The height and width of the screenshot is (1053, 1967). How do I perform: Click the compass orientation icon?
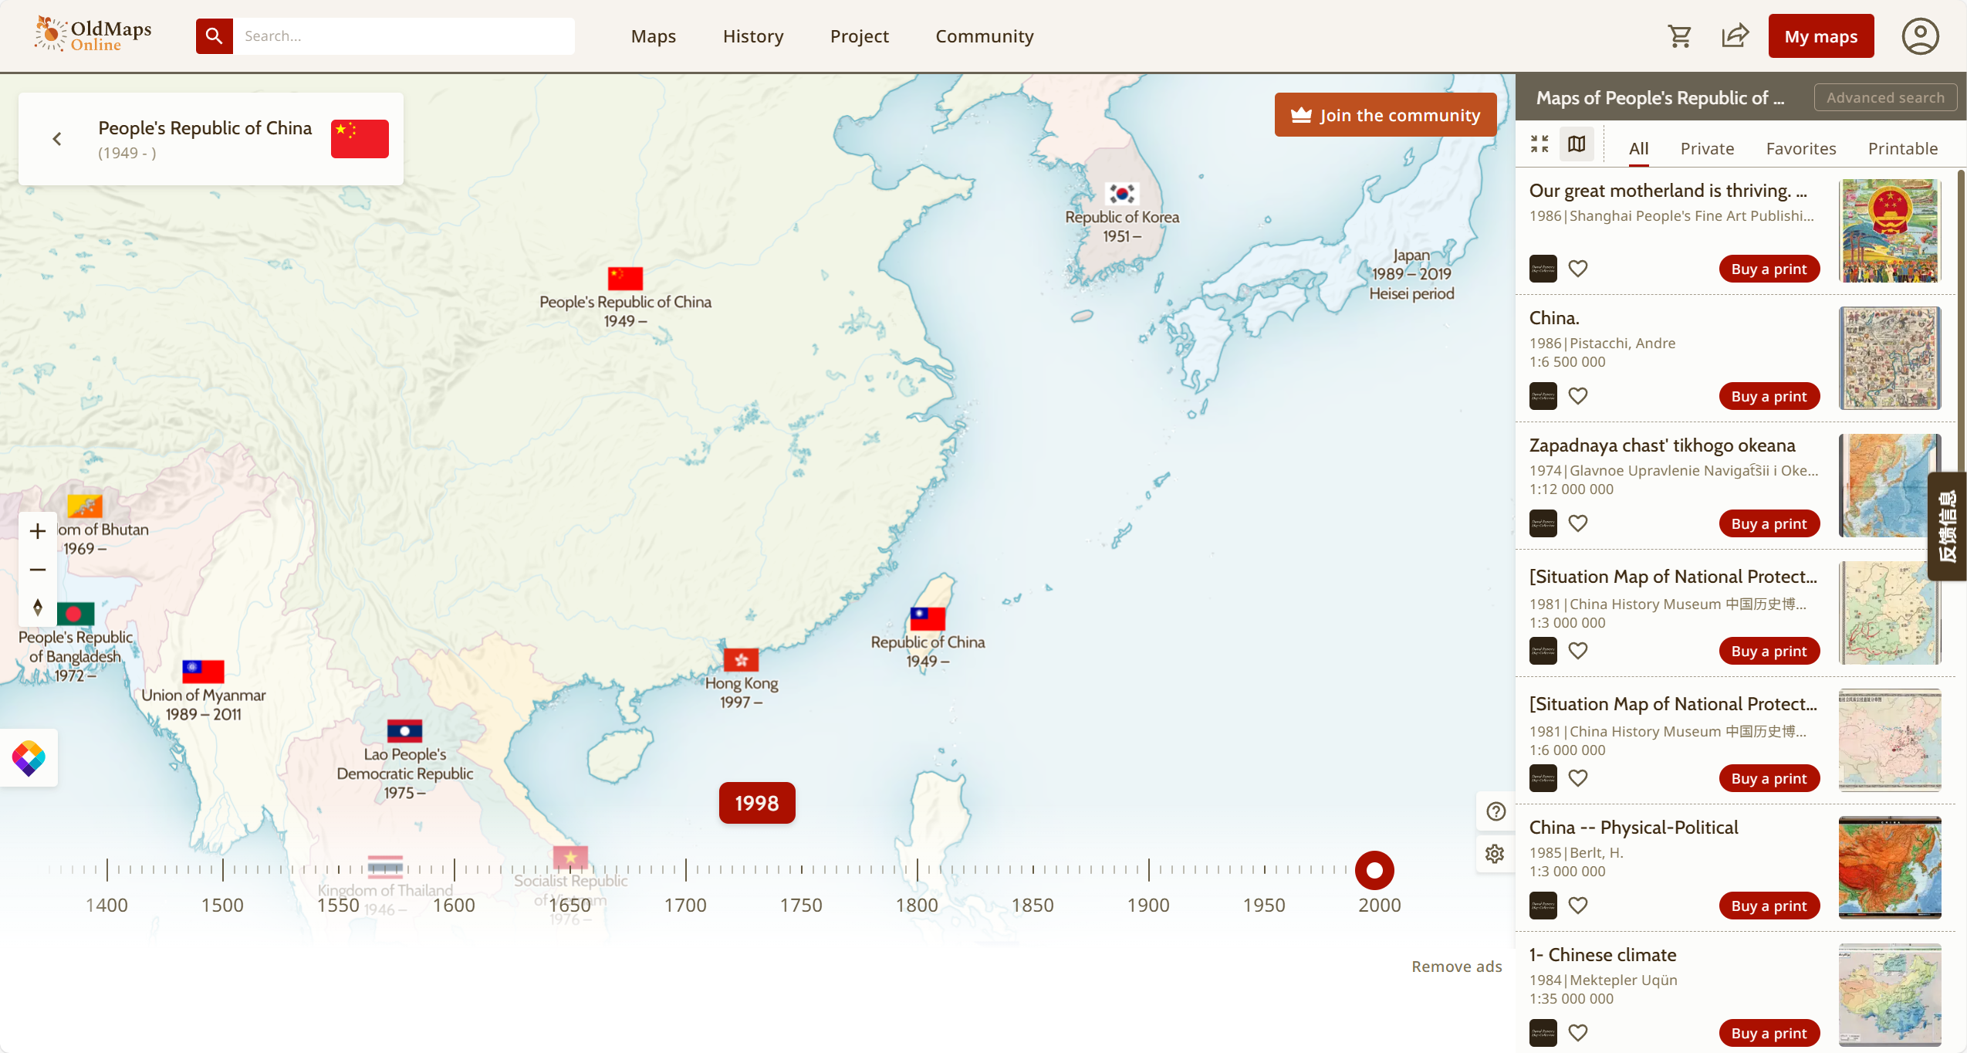coord(38,607)
